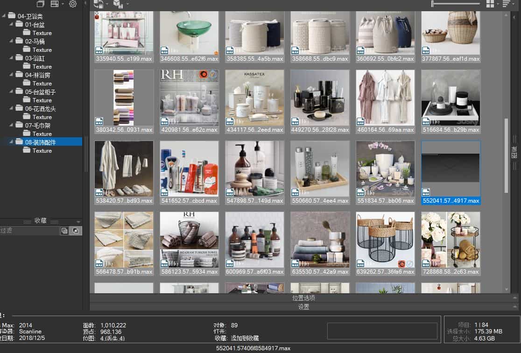Open the dropdown arrow beside the sort icon
The image size is (521, 353).
[513, 4]
